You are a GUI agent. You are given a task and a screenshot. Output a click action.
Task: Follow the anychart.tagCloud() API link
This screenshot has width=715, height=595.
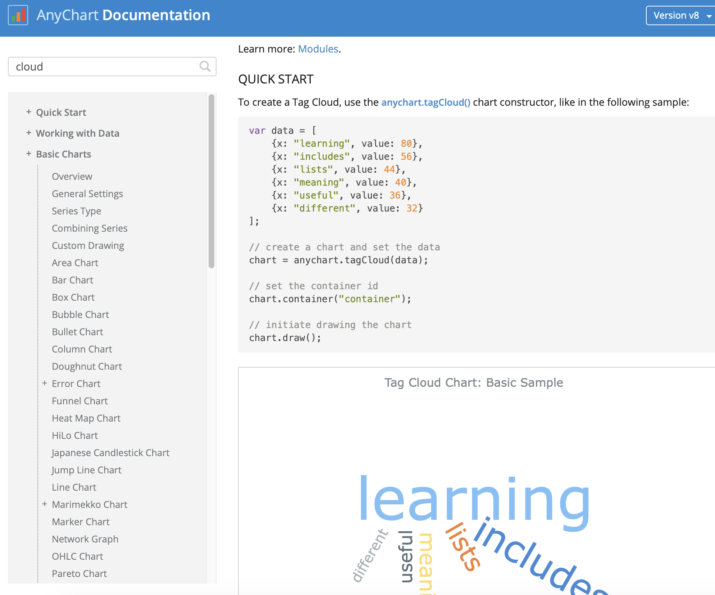coord(425,103)
